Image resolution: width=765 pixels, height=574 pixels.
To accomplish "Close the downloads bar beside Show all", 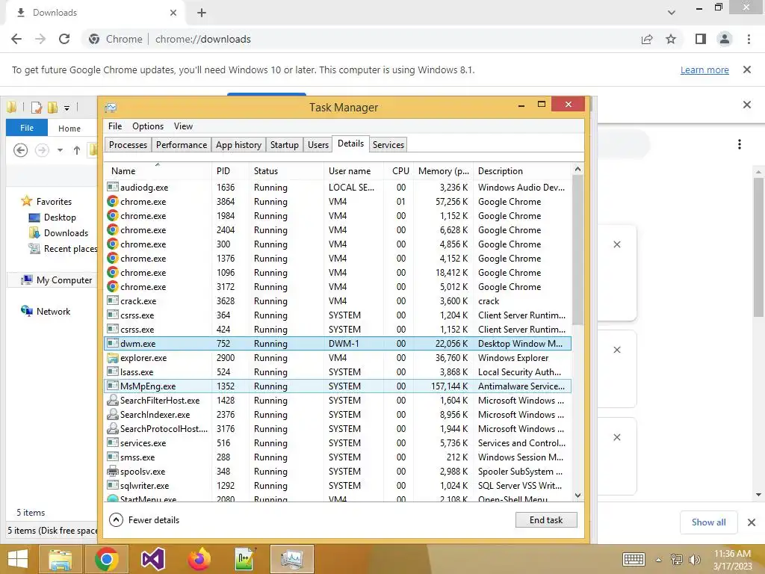I will [x=752, y=522].
